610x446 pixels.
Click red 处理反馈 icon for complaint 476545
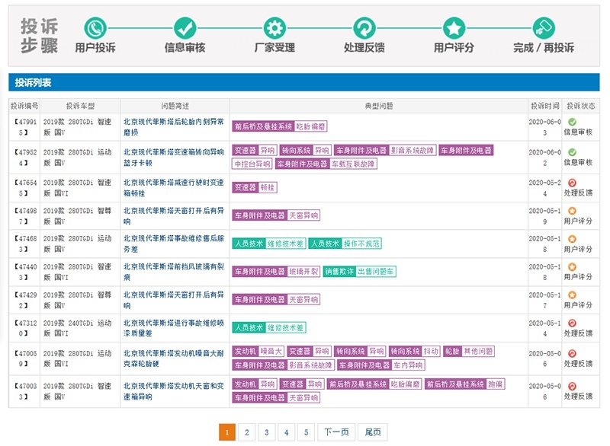[573, 183]
